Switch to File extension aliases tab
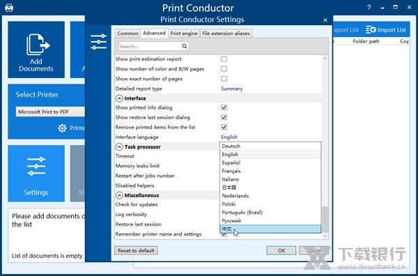This screenshot has width=418, height=276. click(226, 33)
